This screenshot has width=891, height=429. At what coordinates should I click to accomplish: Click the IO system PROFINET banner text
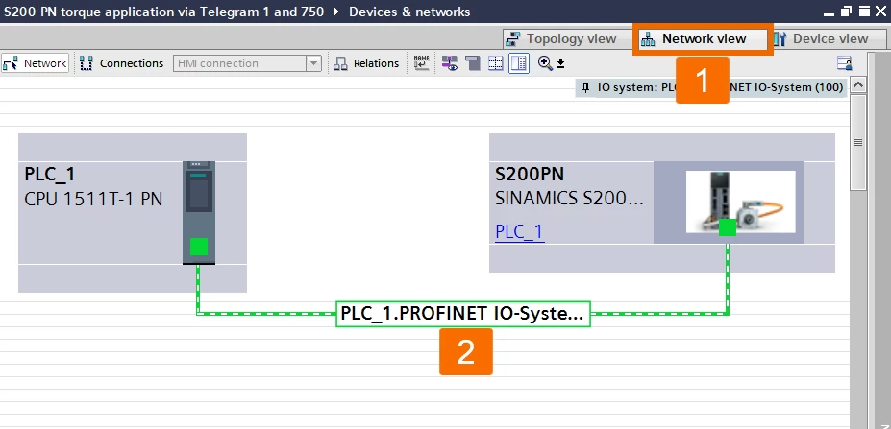(x=720, y=88)
